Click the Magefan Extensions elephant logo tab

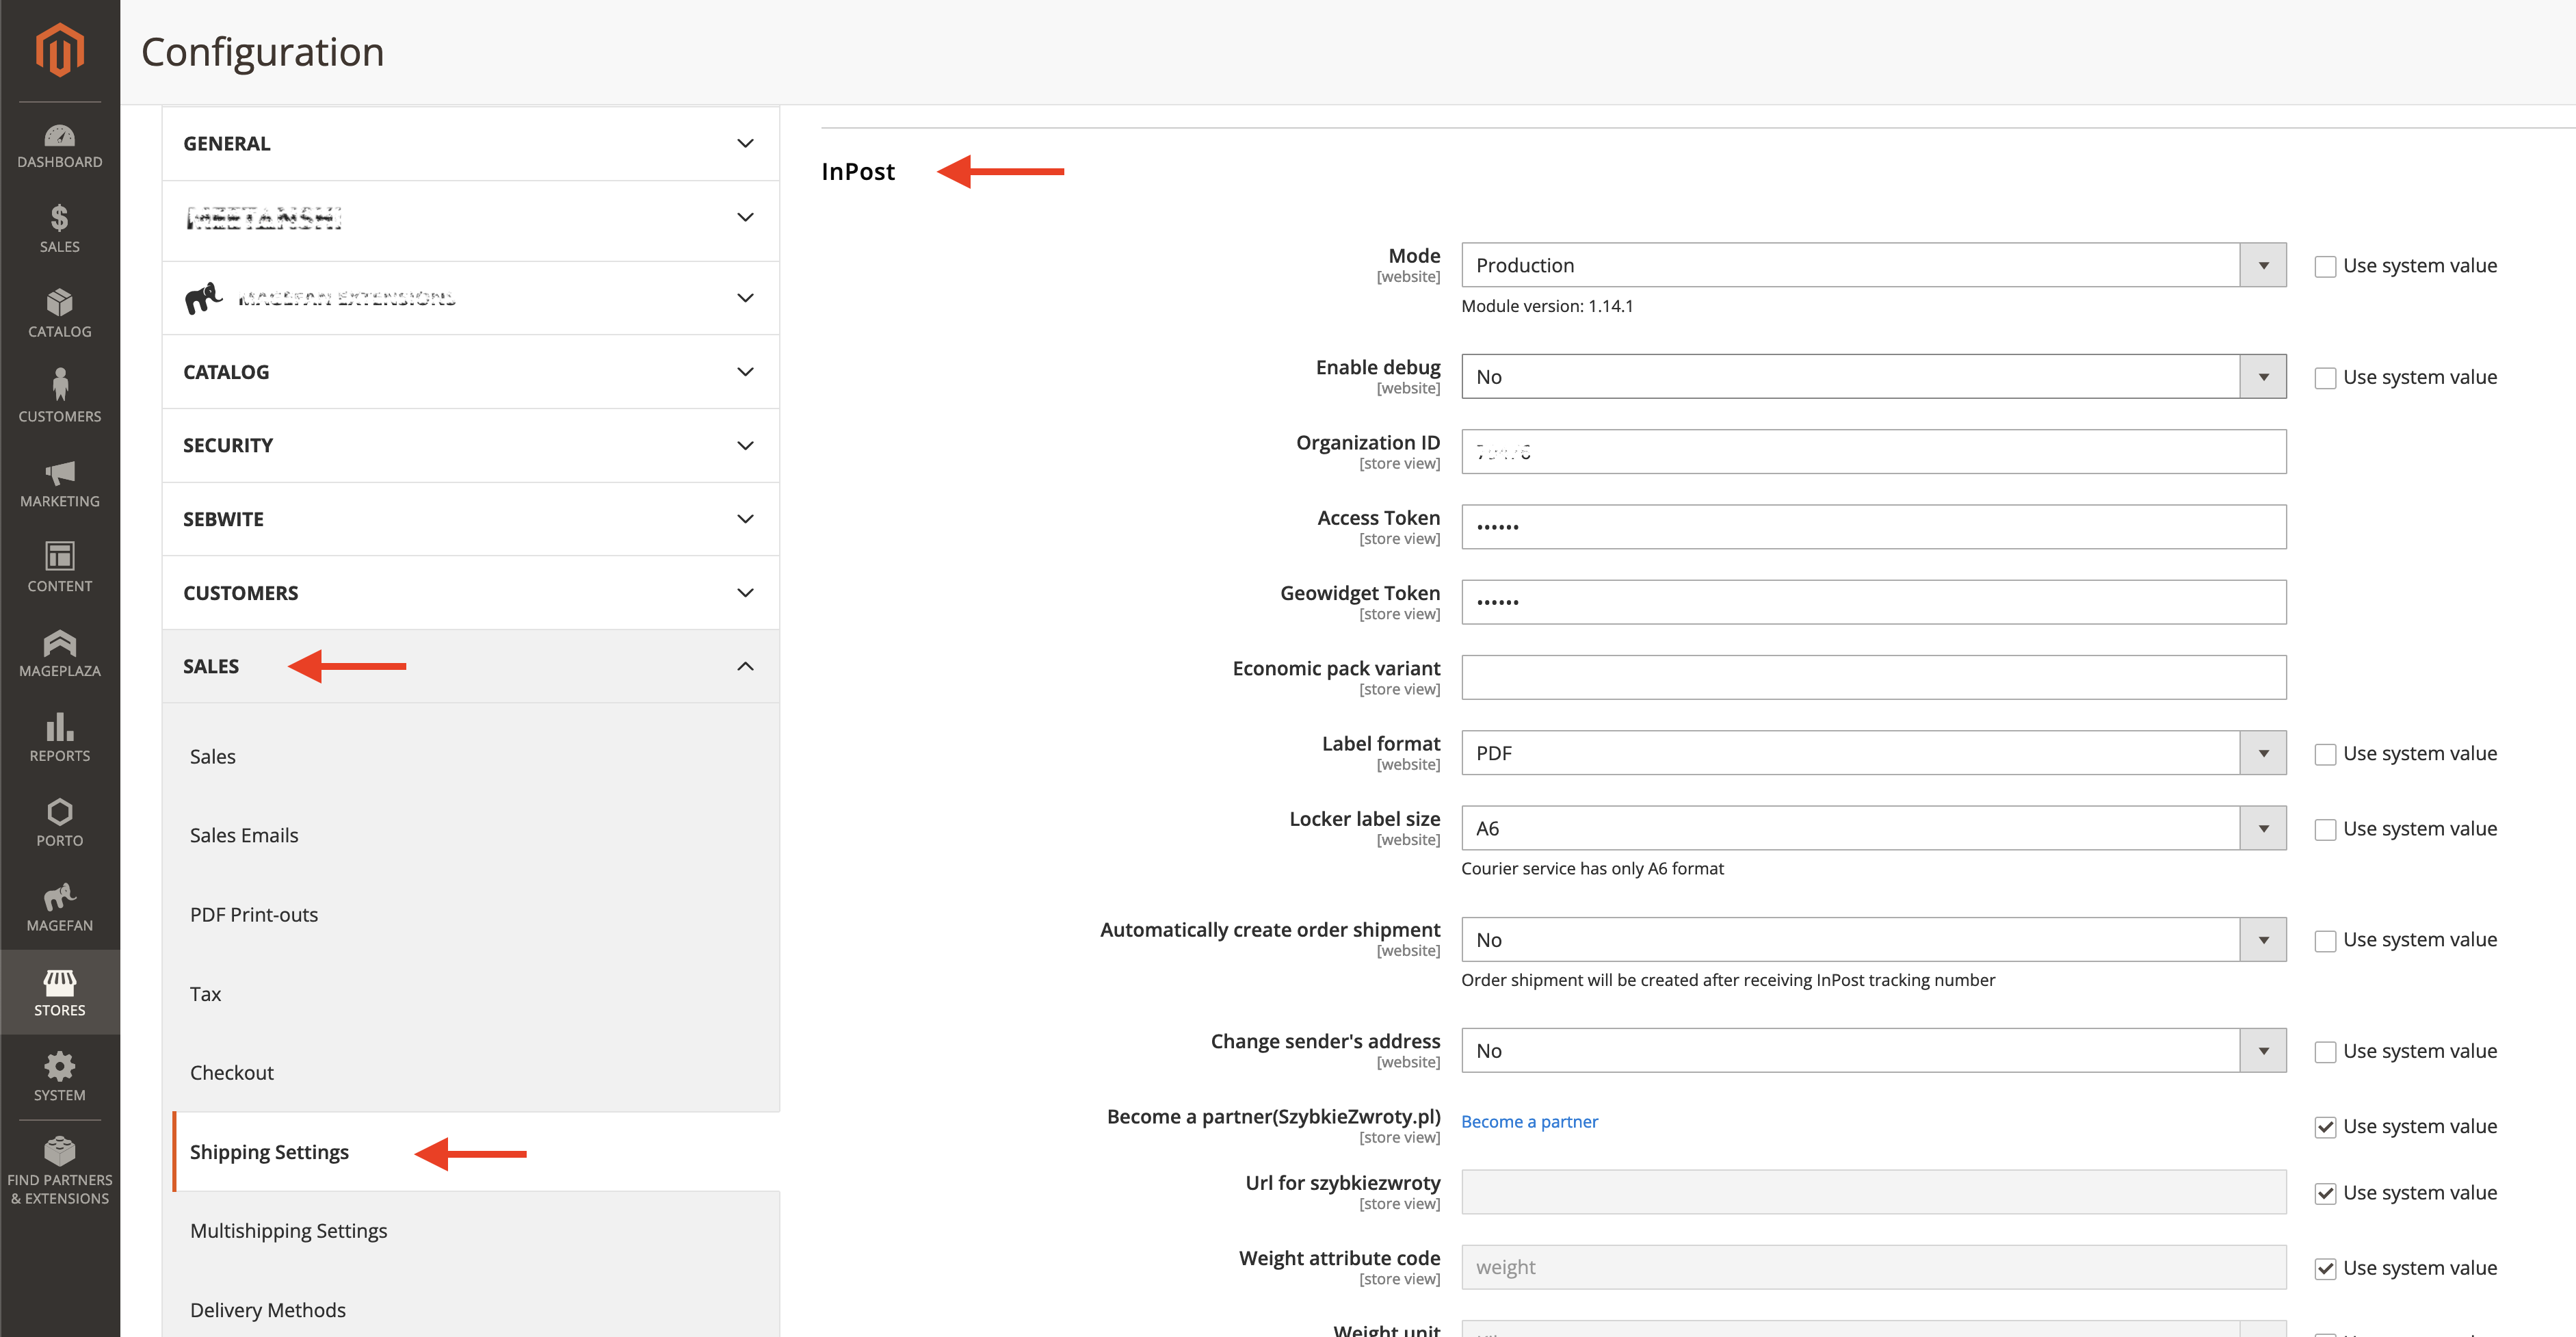[470, 298]
